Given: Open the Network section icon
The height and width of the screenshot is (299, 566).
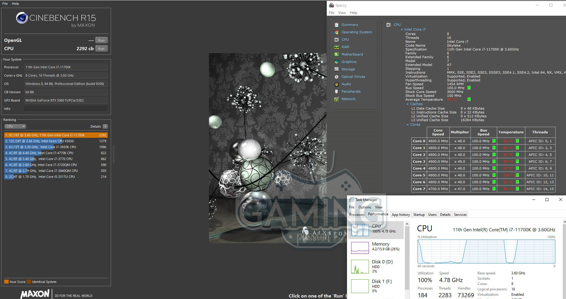Looking at the screenshot, I should (336, 99).
